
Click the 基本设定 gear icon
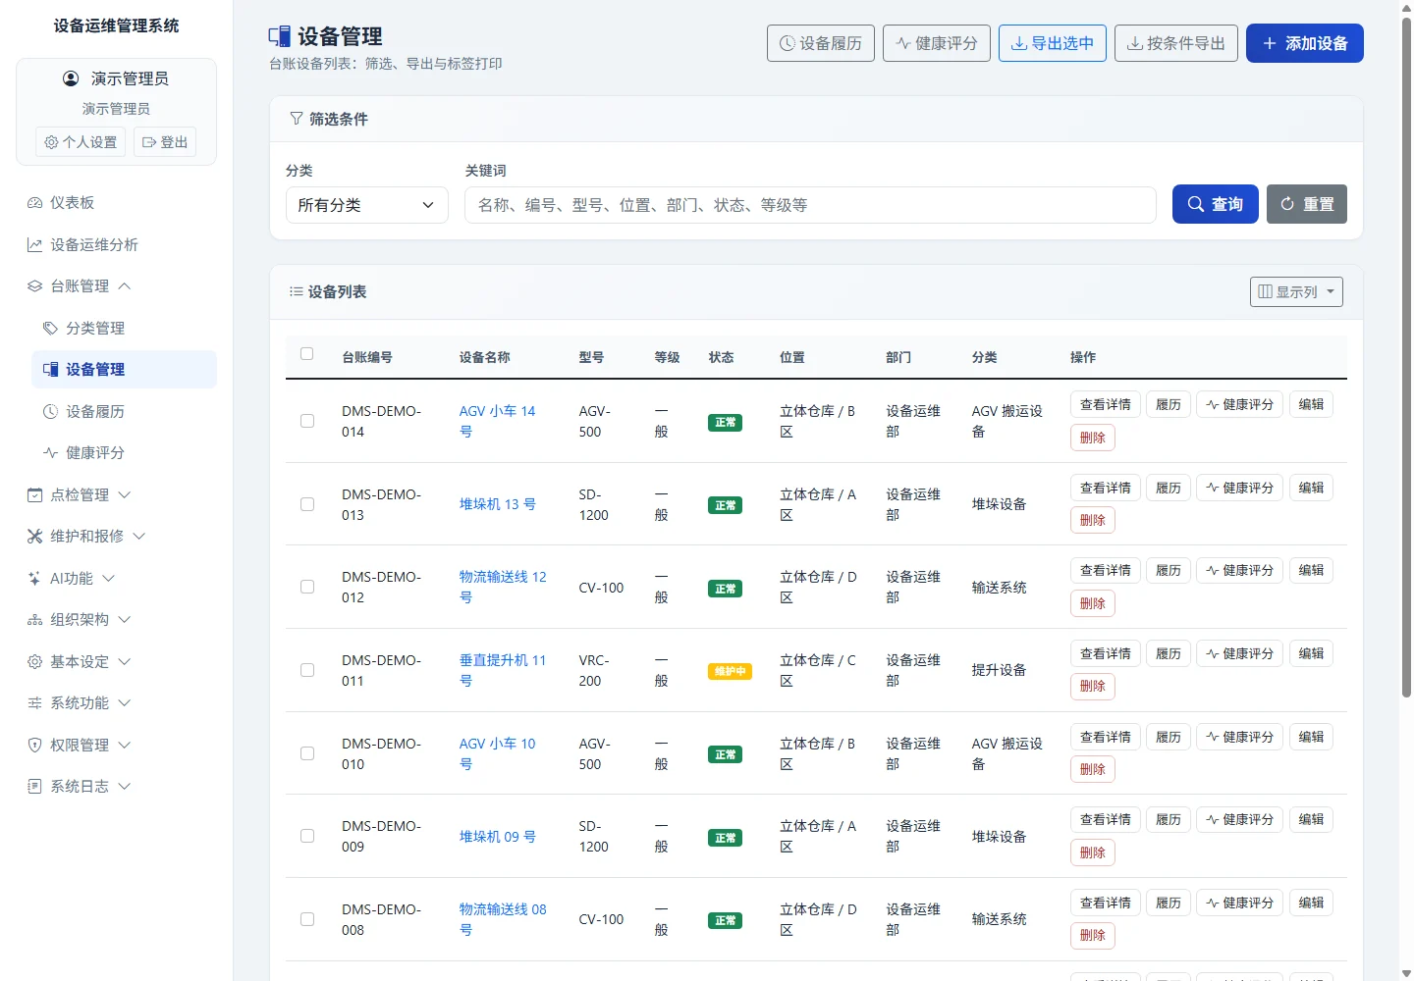tap(34, 662)
